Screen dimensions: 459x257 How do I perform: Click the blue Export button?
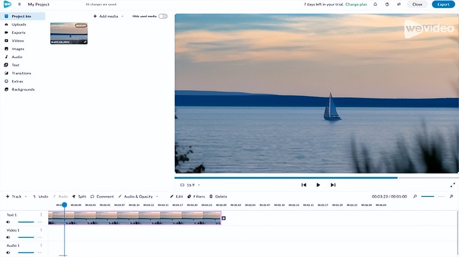coord(443,5)
